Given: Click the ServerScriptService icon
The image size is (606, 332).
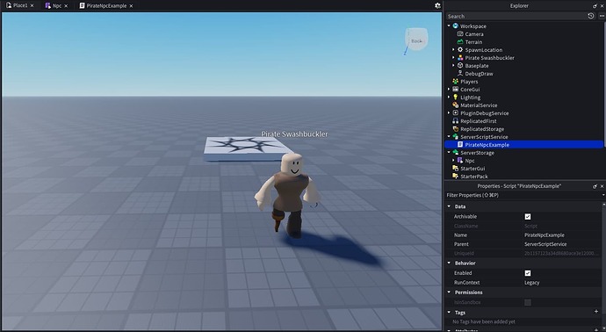Looking at the screenshot, I should pos(455,137).
